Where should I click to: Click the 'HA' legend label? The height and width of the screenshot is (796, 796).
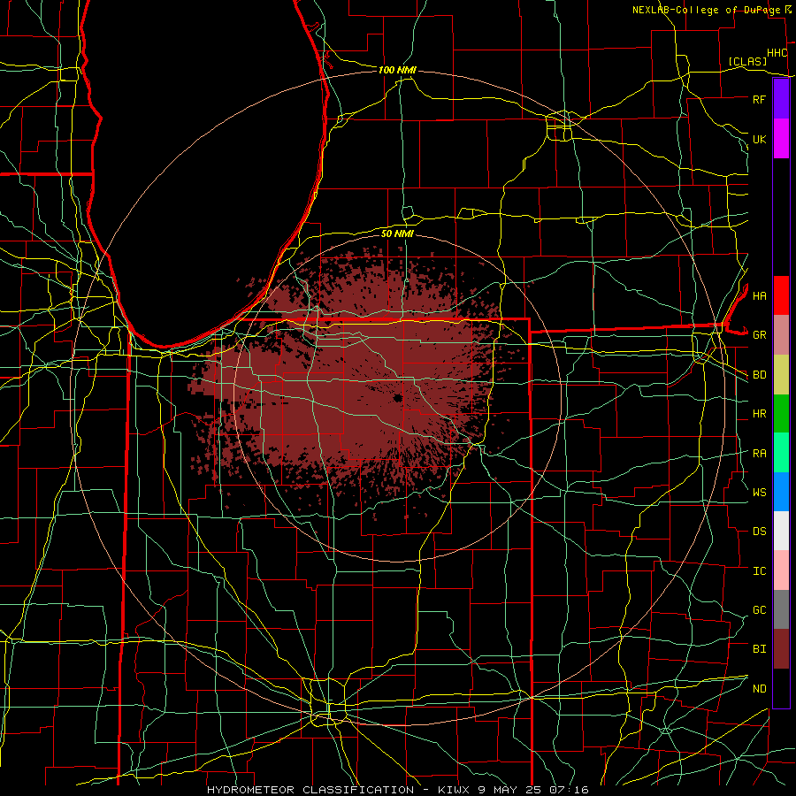(x=759, y=295)
